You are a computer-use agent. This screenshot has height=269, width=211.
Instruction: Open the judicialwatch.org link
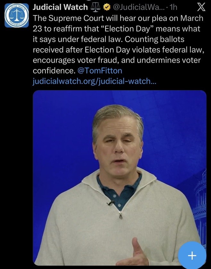[x=95, y=81]
